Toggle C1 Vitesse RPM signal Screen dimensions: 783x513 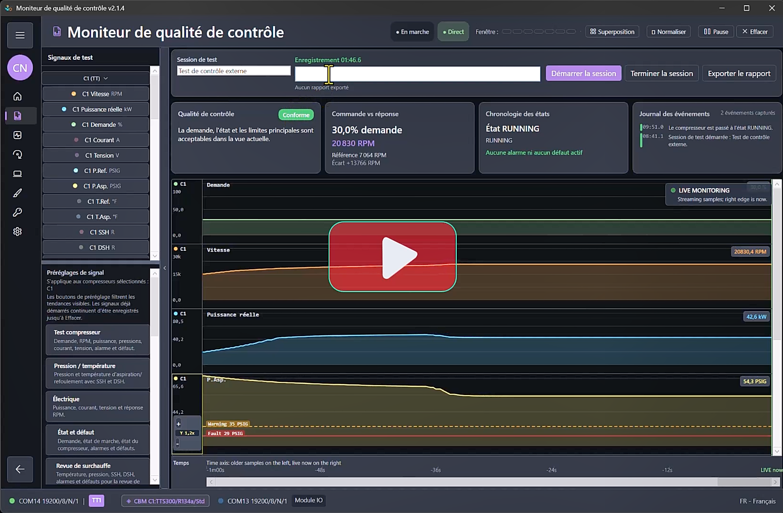96,94
